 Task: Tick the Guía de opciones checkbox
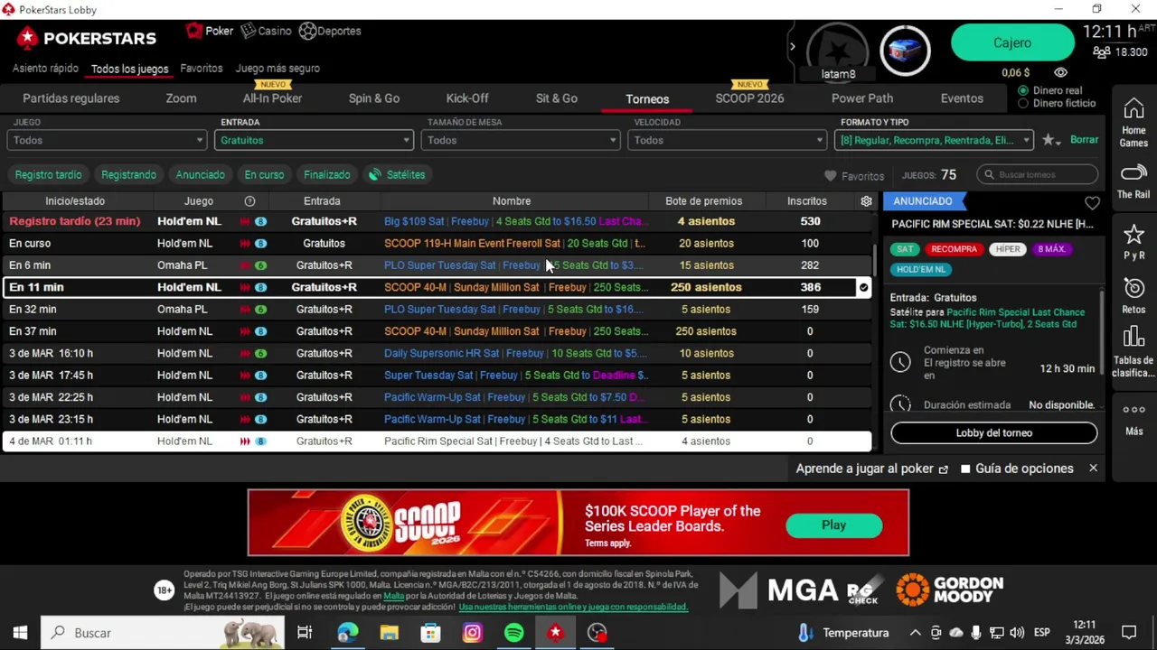coord(965,469)
